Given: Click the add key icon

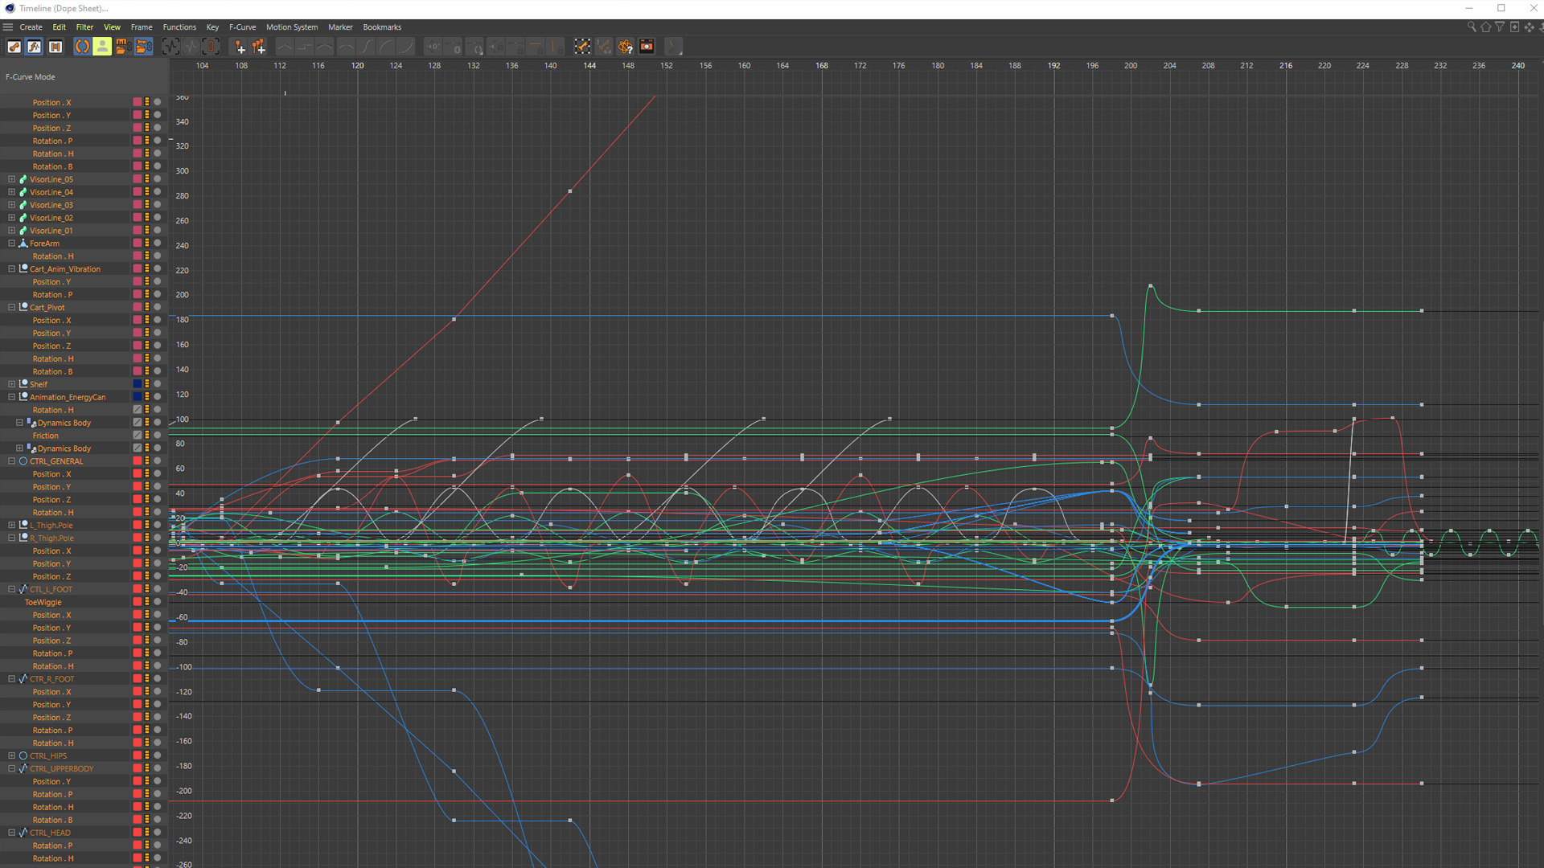Looking at the screenshot, I should [239, 47].
